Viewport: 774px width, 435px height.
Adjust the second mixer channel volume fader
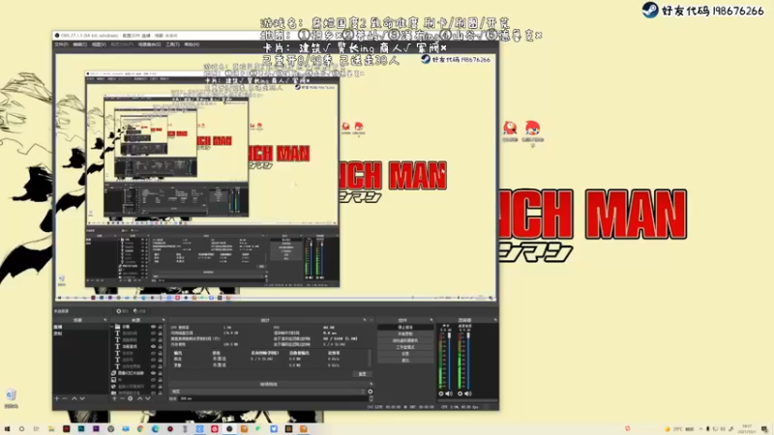coord(468,335)
